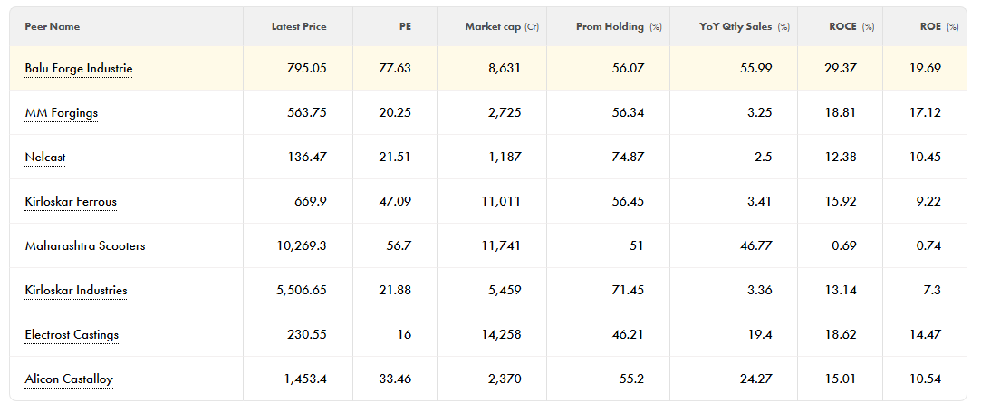Screen dimensions: 981x413
Task: Select Maharashtra Scooters latest price 10,269.3
Action: coord(302,246)
